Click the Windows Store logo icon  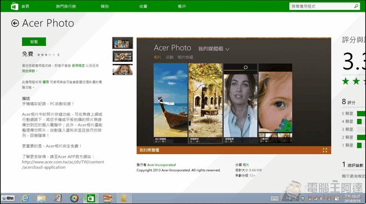click(15, 6)
